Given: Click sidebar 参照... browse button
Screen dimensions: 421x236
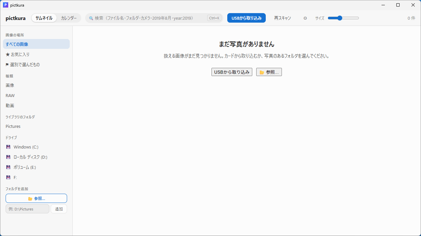Looking at the screenshot, I should pos(36,198).
